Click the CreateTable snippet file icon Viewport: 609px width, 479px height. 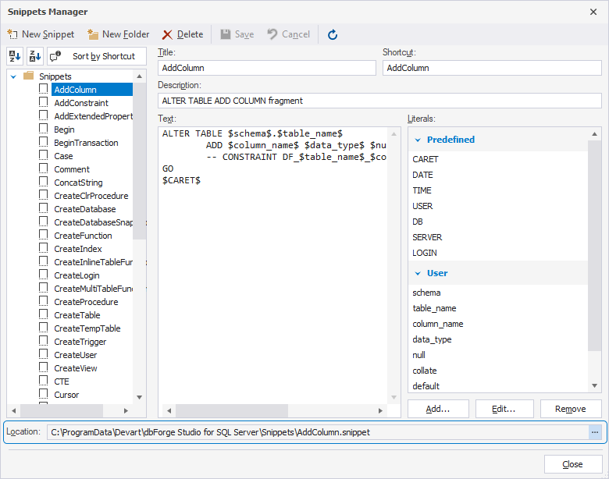44,314
